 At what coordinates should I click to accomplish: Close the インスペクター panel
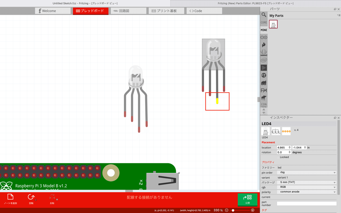coord(339,118)
